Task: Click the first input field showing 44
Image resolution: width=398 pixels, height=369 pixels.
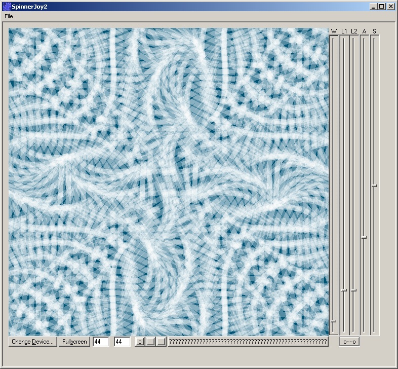Action: click(101, 342)
